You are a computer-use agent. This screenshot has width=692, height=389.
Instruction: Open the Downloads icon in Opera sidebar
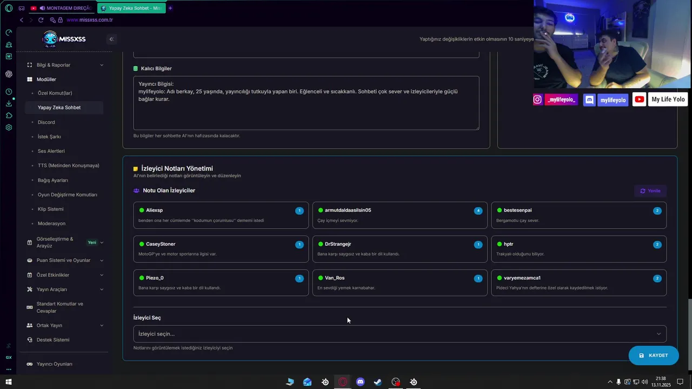[x=9, y=104]
